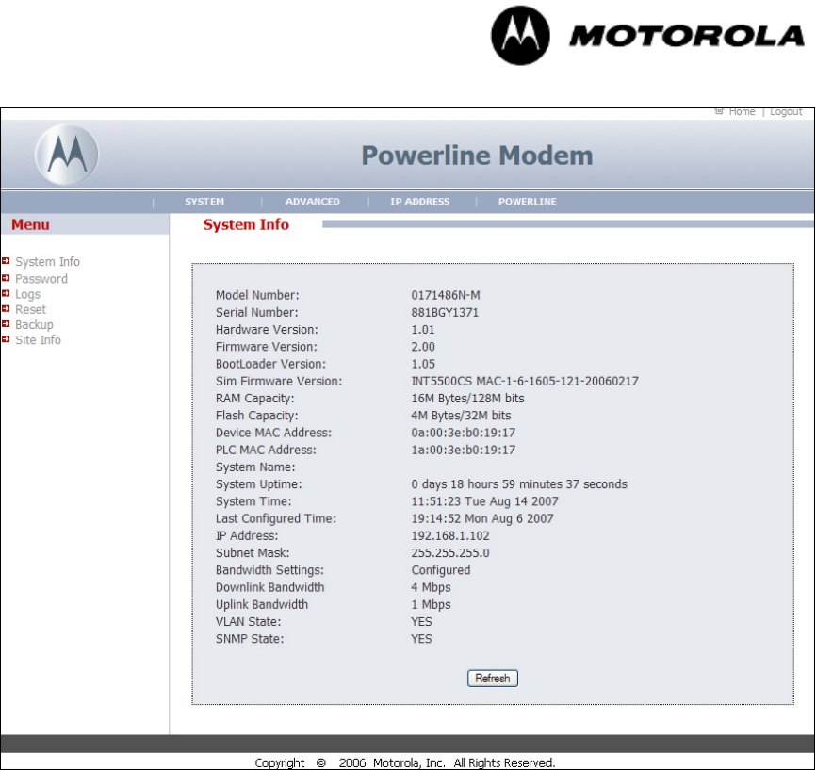
Task: Click the Last Configured Time value 19:14:52
Action: (482, 518)
